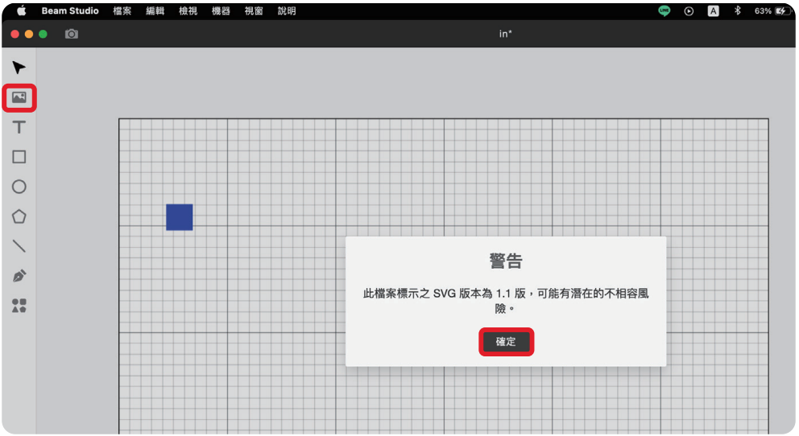Viewport: 799px width, 436px height.
Task: Select the image import tool
Action: 19,97
